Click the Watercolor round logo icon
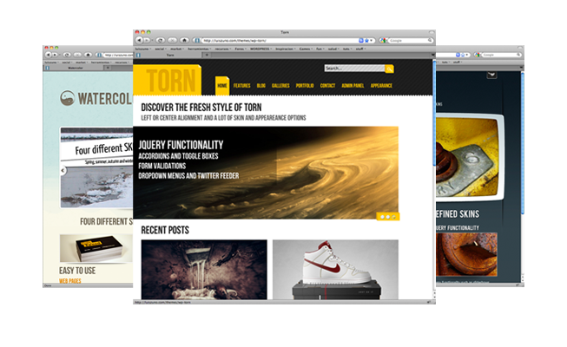 point(68,100)
